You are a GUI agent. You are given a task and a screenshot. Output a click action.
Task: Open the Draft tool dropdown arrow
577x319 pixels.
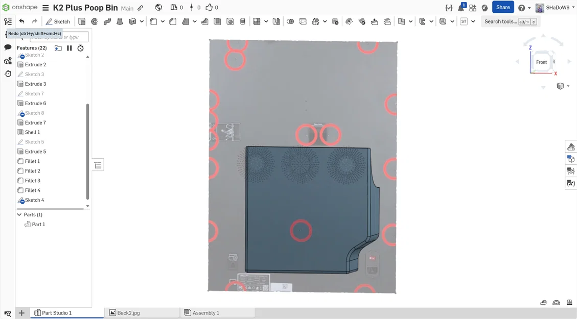(195, 21)
